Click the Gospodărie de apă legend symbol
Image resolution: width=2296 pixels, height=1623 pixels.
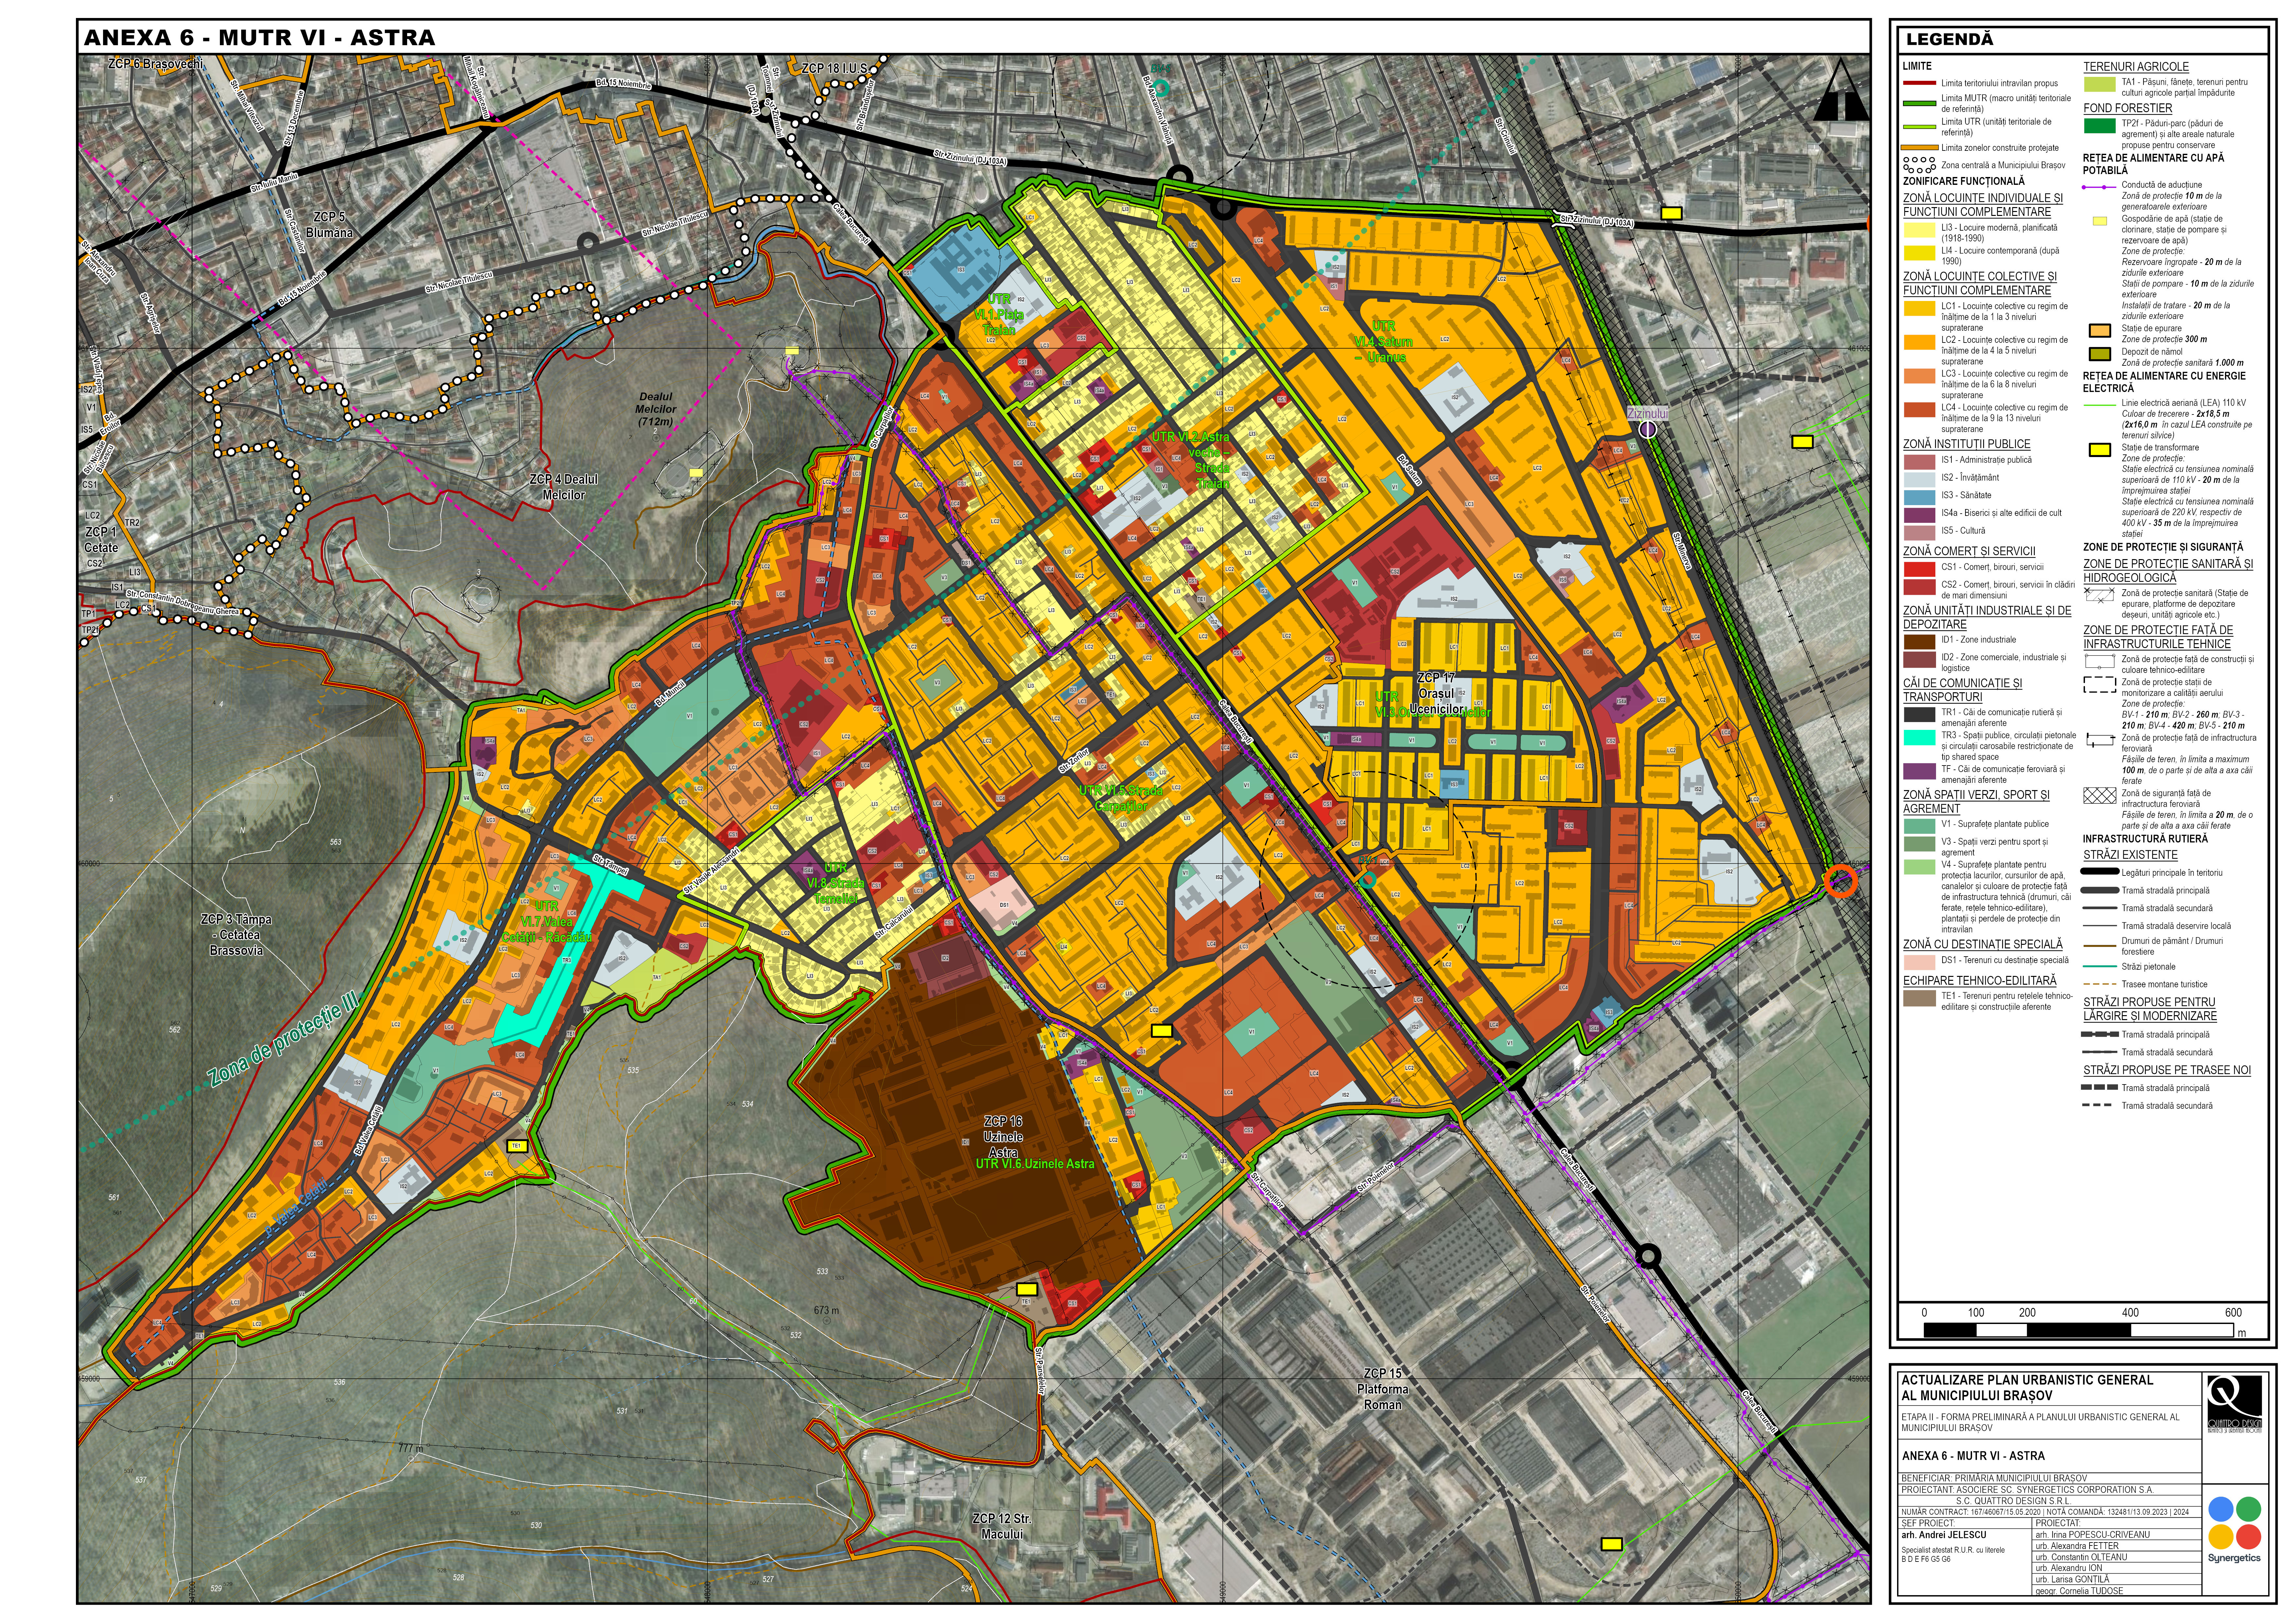(x=2100, y=221)
